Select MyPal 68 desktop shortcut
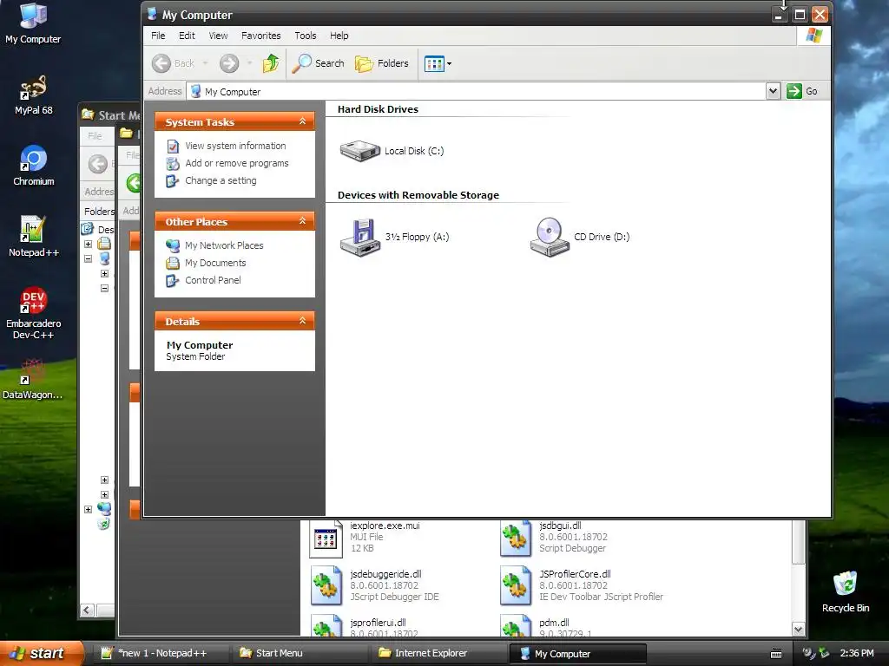 coord(33,95)
